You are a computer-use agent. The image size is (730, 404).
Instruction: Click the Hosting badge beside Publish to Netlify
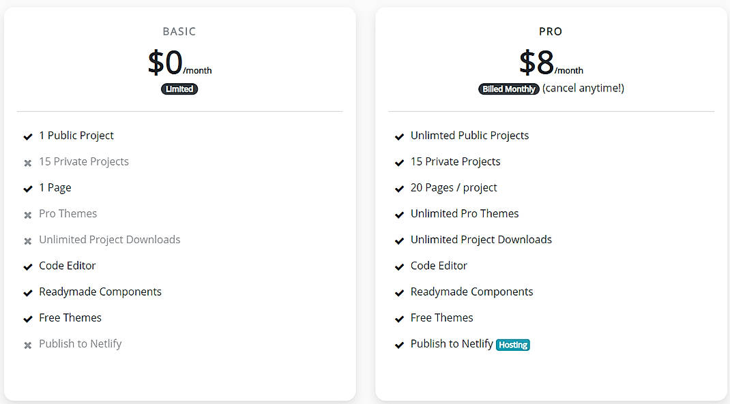pos(513,345)
